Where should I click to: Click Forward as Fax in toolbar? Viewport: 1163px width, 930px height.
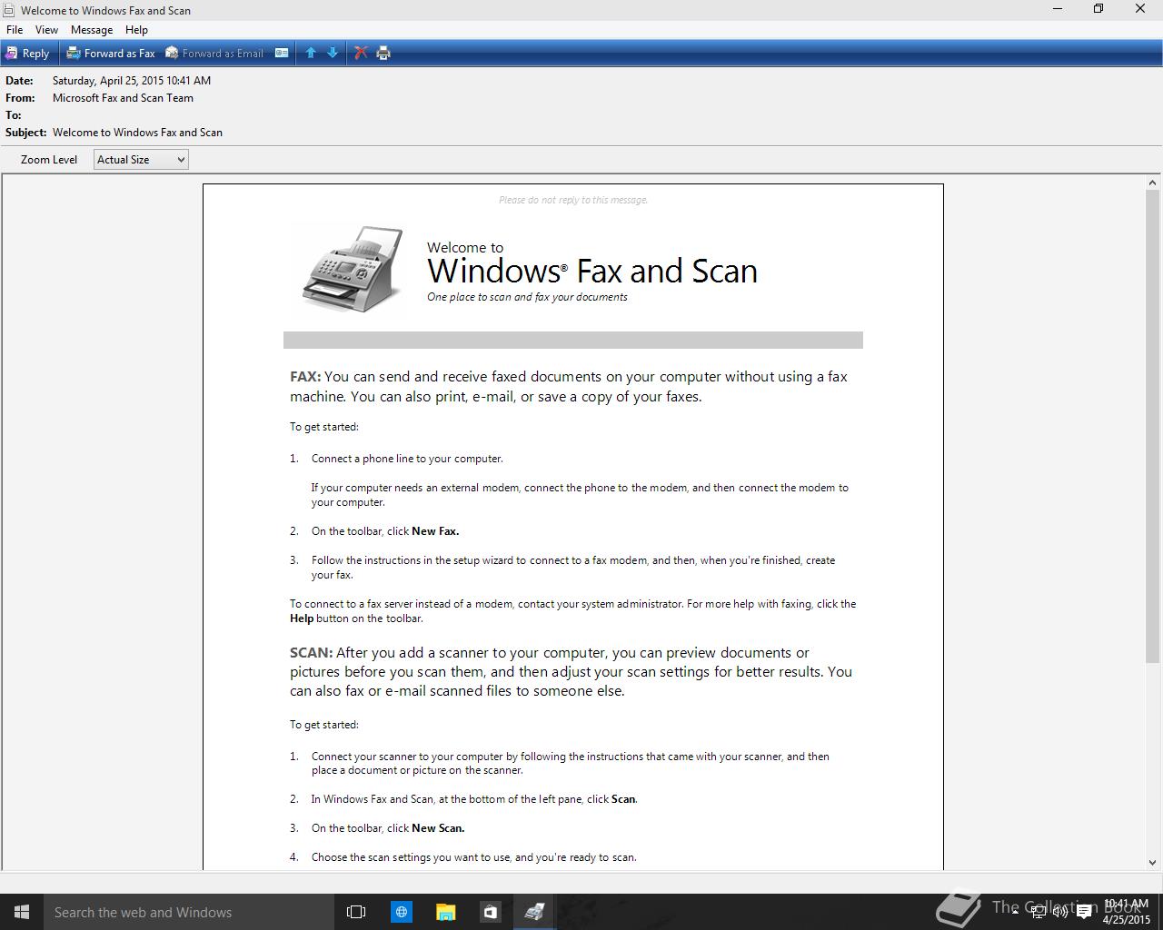click(x=111, y=53)
